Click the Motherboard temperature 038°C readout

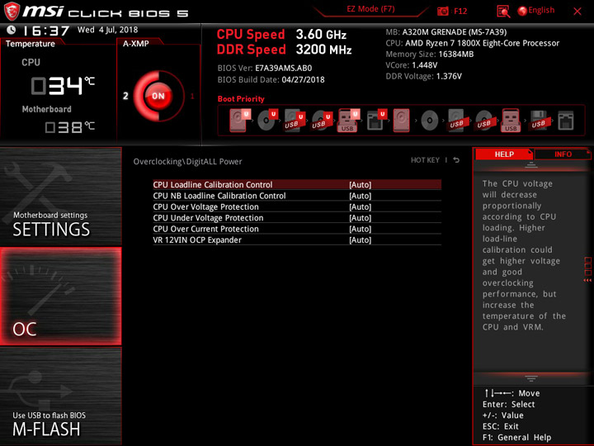[69, 127]
